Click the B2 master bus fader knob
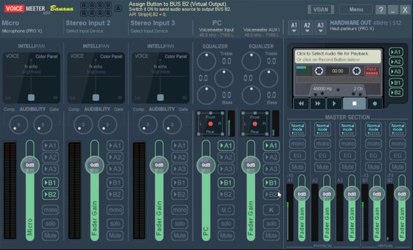Screen dimensions: 413x250 (x=402, y=194)
